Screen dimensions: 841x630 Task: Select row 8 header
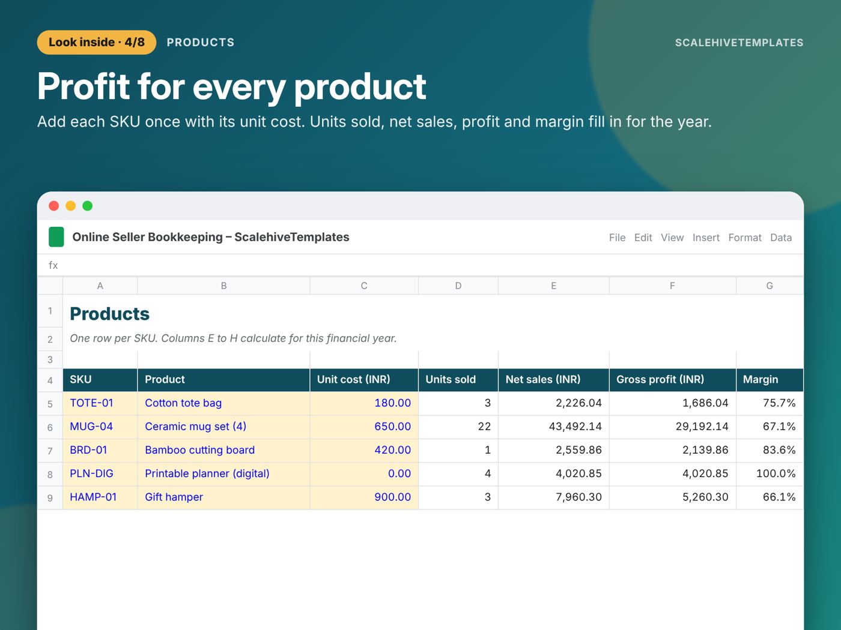pyautogui.click(x=50, y=474)
